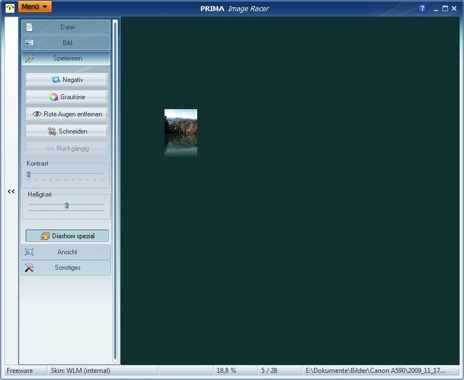Click the Grautöne color wheel icon
The image size is (464, 380).
click(x=54, y=97)
